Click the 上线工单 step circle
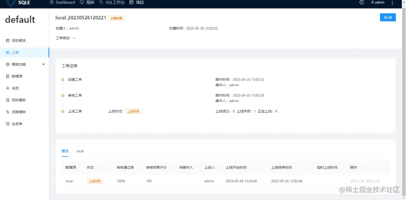Screen dimensions: 406x200 (63, 111)
